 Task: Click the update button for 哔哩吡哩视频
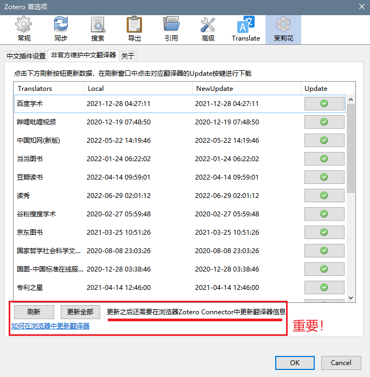click(x=324, y=122)
